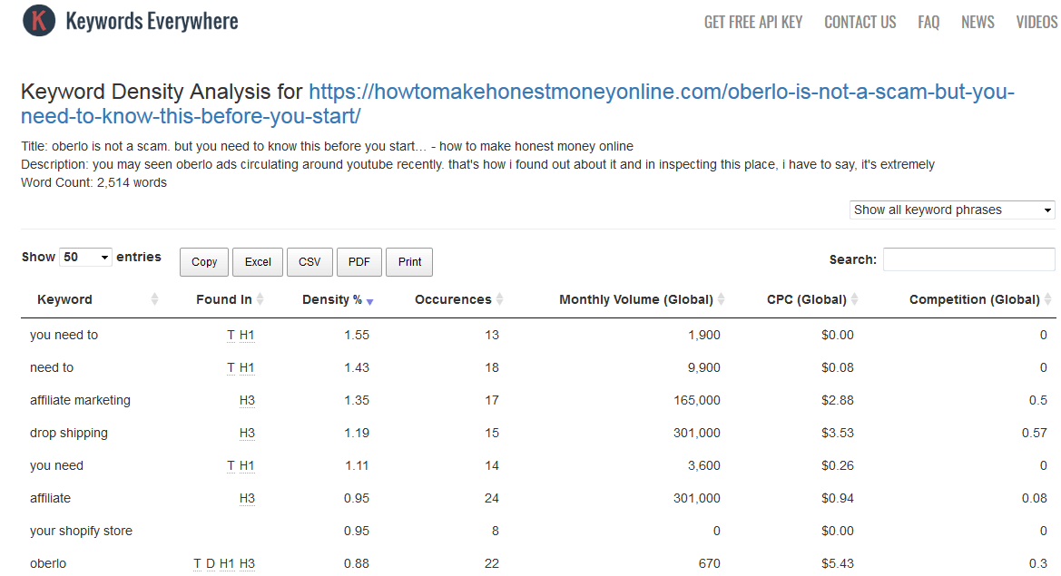Focus the table Search input field
The height and width of the screenshot is (576, 1061).
(x=969, y=259)
